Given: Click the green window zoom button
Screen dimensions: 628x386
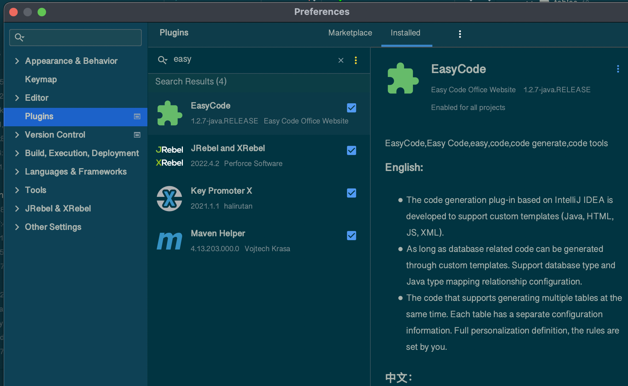Looking at the screenshot, I should (42, 12).
